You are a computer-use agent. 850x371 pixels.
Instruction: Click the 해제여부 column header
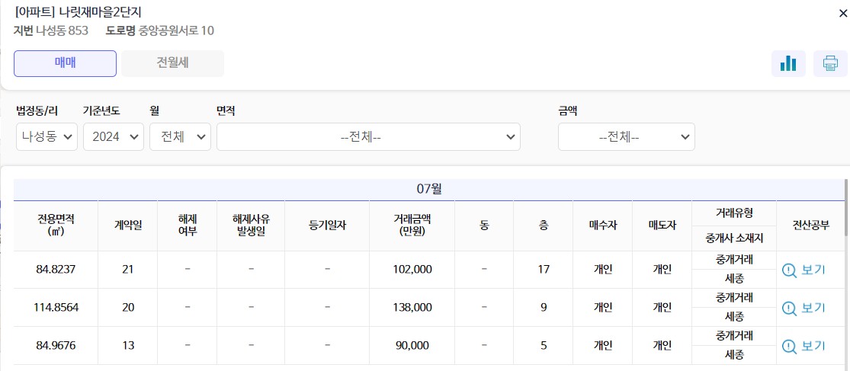pyautogui.click(x=187, y=225)
